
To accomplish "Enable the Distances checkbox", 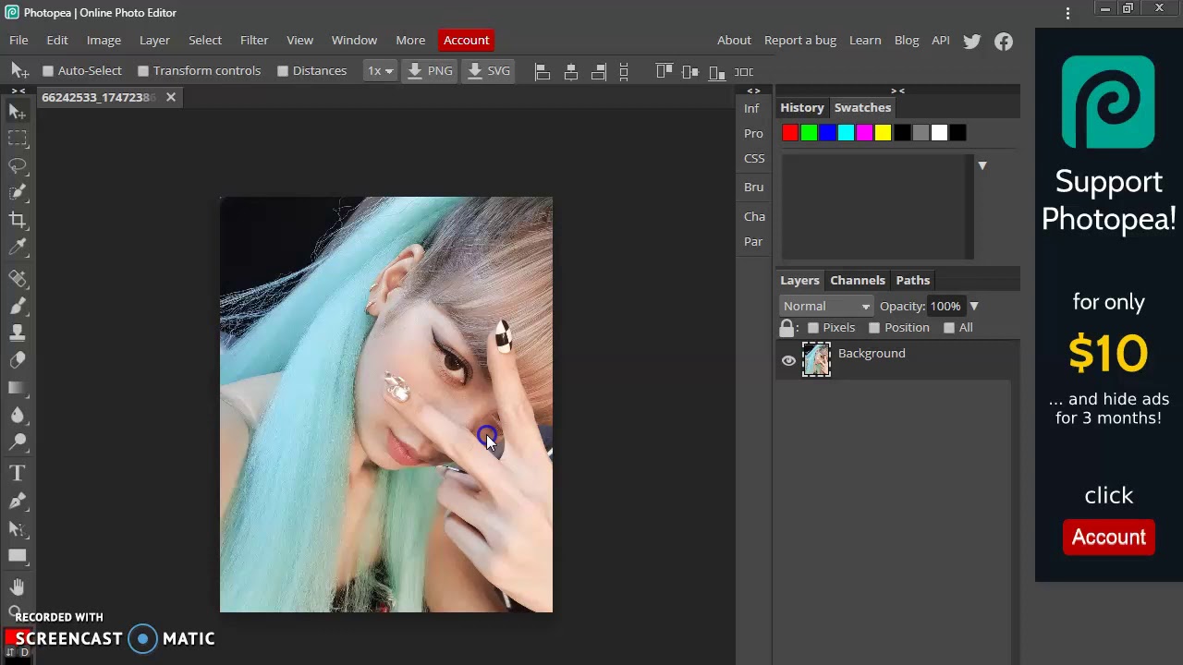I will (x=283, y=71).
